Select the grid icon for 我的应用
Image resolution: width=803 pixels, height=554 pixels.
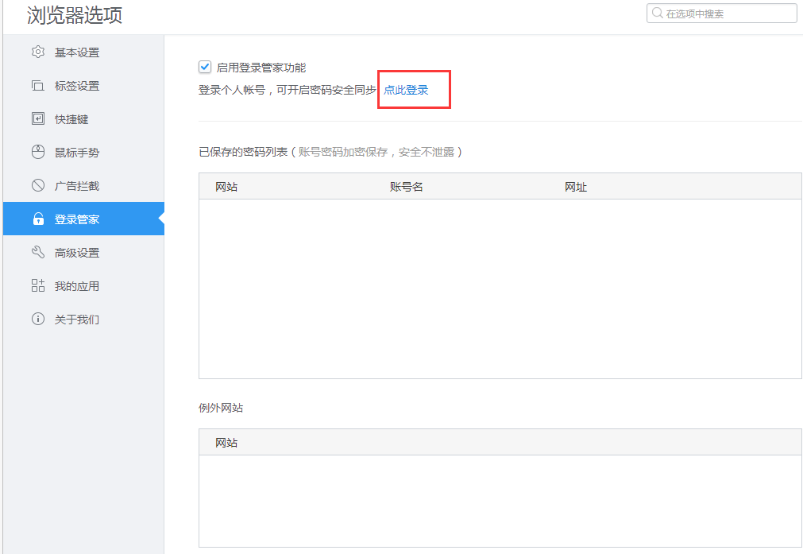pos(37,285)
